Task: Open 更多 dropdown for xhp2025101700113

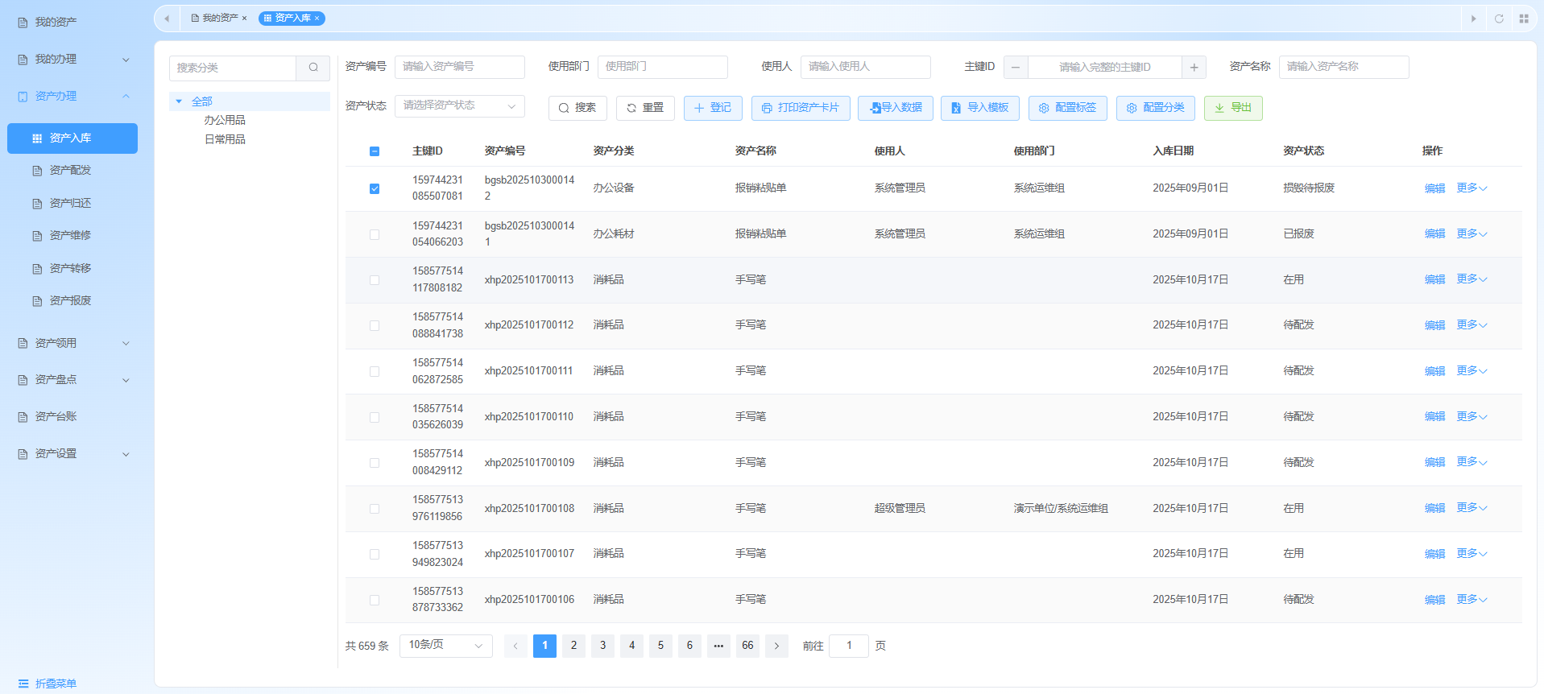Action: pos(1472,279)
